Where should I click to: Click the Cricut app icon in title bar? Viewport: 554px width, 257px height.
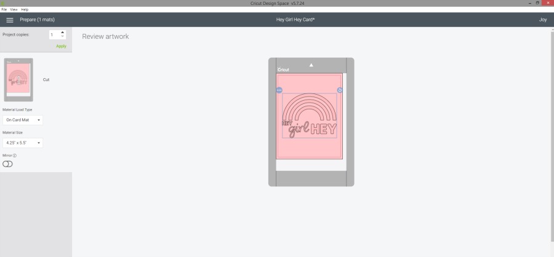pos(2,3)
